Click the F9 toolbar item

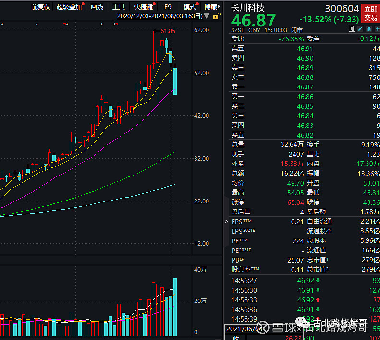pyautogui.click(x=168, y=7)
